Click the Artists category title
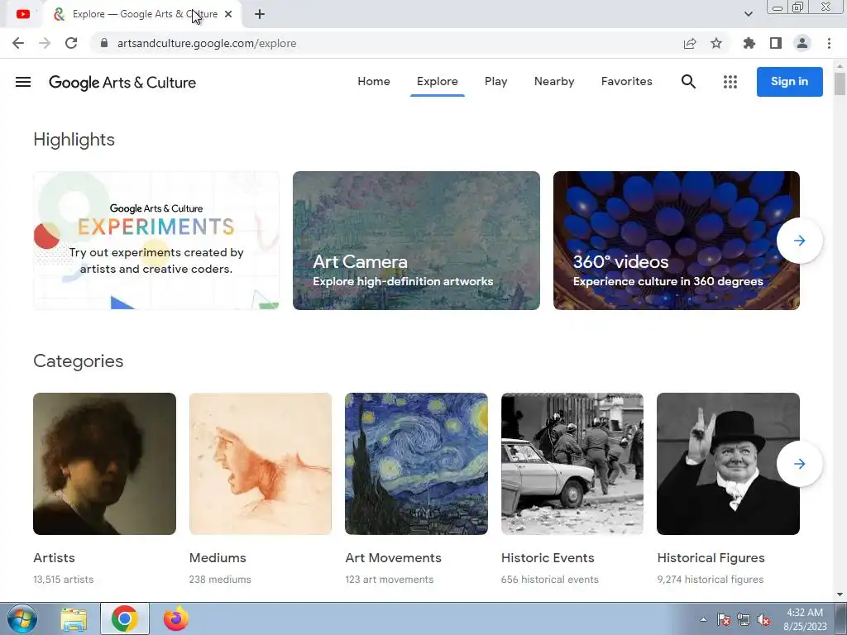 coord(54,558)
